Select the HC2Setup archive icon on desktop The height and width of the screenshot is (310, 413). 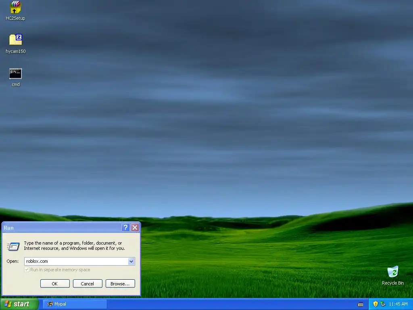(15, 7)
